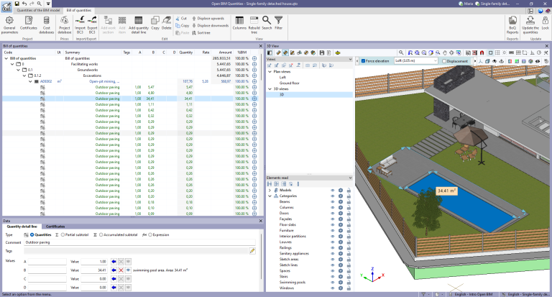The height and width of the screenshot is (297, 552).
Task: Click the magnifier icon in 3D View toolbar
Action: [x=401, y=52]
